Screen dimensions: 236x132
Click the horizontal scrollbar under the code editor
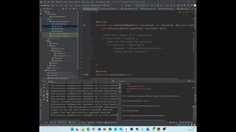pyautogui.click(x=134, y=78)
